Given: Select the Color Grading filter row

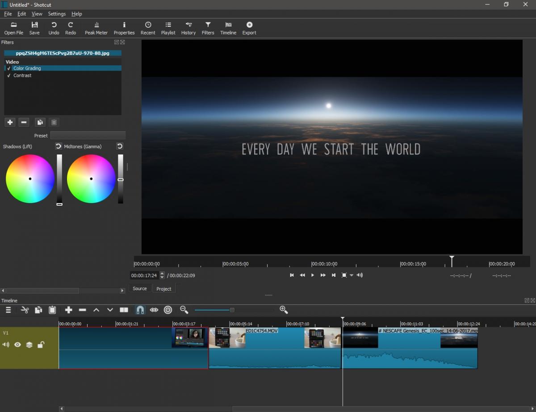Looking at the screenshot, I should pyautogui.click(x=63, y=68).
